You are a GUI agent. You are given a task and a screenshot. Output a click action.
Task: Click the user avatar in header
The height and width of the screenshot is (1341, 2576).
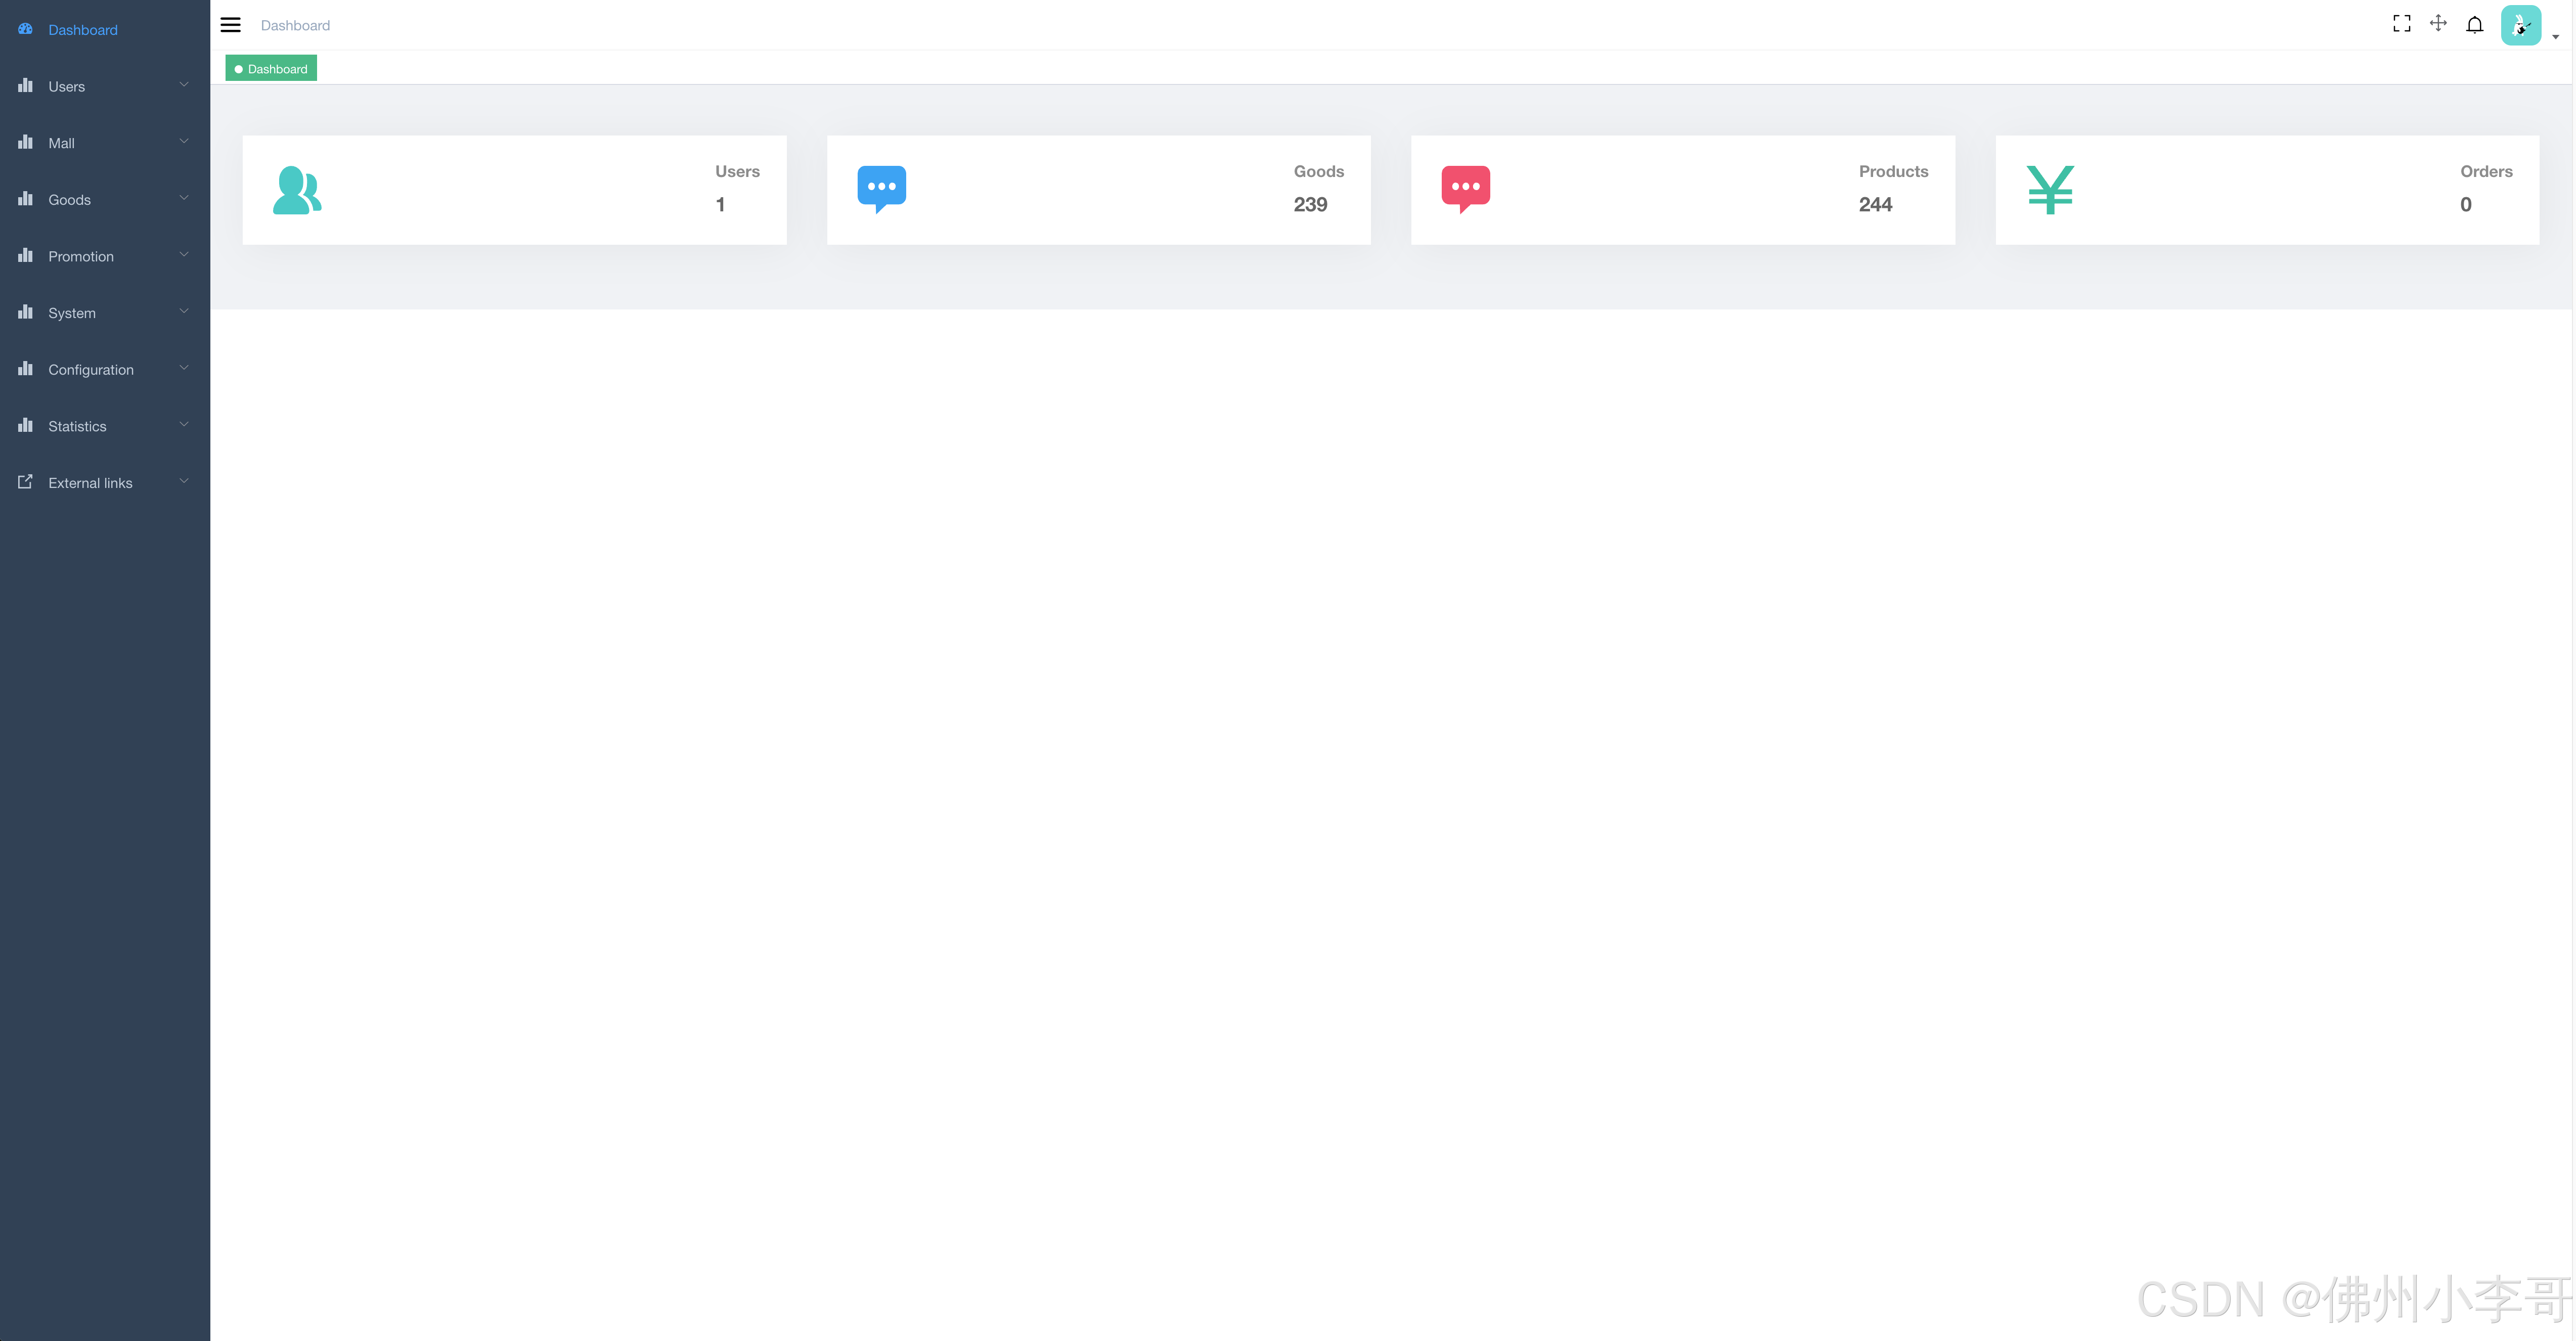click(2520, 25)
